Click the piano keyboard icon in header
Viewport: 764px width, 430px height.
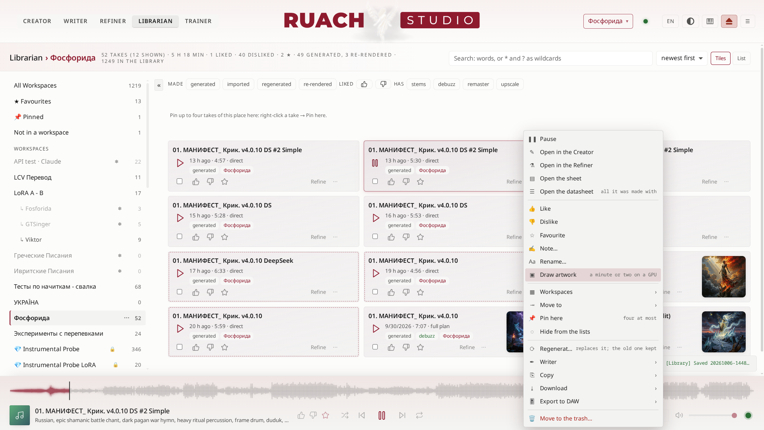click(x=710, y=21)
